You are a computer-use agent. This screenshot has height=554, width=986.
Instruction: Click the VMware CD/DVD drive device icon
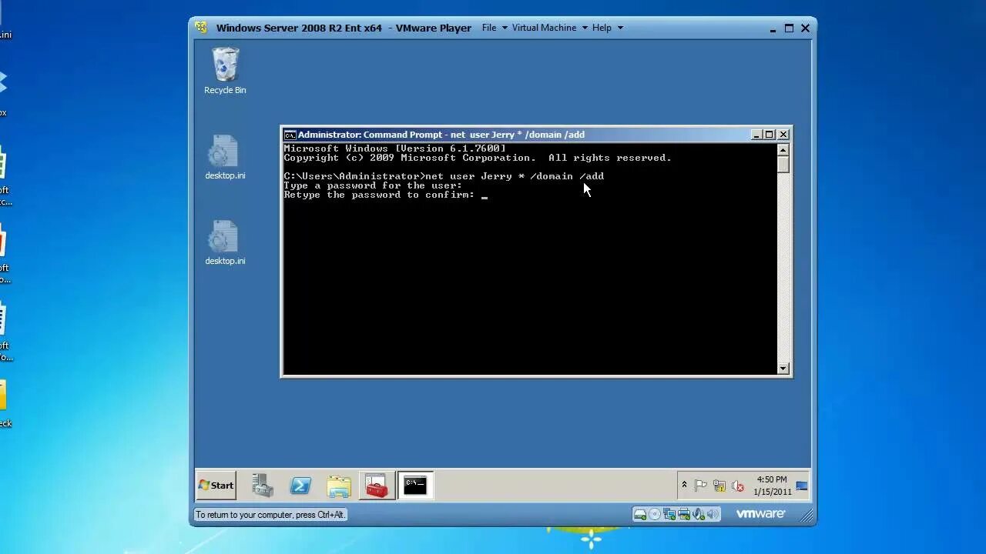tap(655, 514)
